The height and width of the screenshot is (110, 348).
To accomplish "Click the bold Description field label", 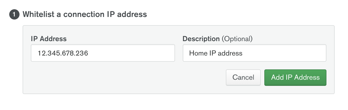I will 201,39.
